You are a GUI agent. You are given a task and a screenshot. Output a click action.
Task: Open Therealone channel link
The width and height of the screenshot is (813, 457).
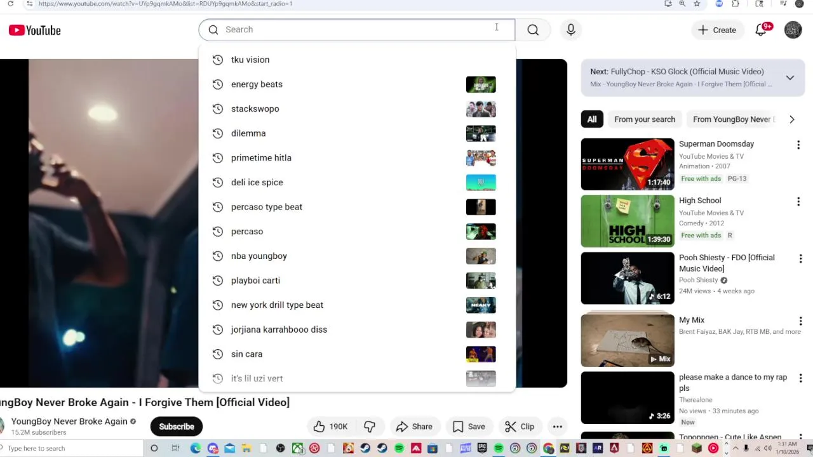pyautogui.click(x=695, y=400)
